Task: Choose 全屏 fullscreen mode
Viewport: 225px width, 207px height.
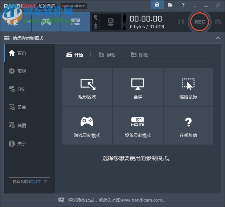Action: pyautogui.click(x=138, y=87)
